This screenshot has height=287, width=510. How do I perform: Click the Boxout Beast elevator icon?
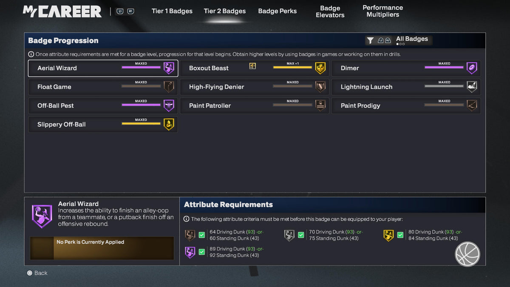pos(252,66)
